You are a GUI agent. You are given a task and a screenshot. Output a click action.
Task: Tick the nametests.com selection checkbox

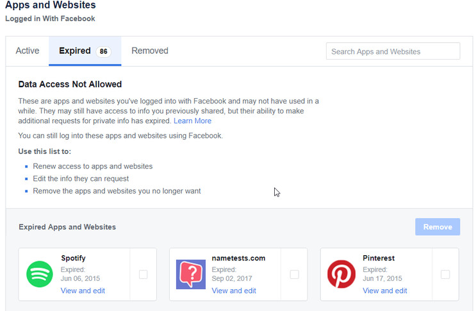[x=294, y=274]
